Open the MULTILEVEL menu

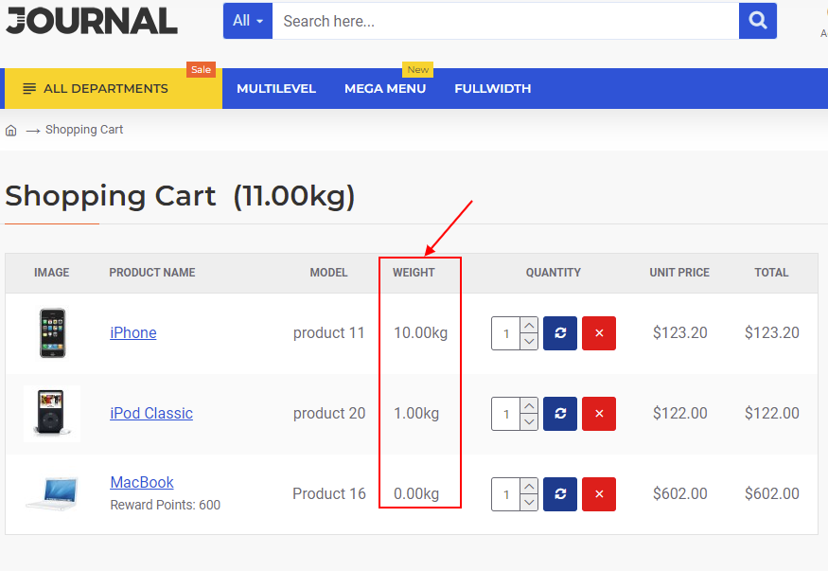(x=275, y=88)
